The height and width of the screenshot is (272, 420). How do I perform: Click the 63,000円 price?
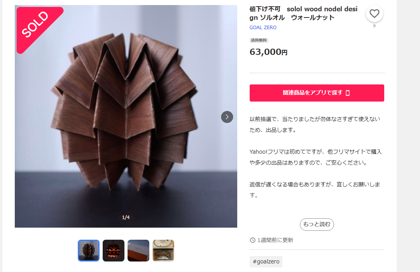pyautogui.click(x=268, y=52)
